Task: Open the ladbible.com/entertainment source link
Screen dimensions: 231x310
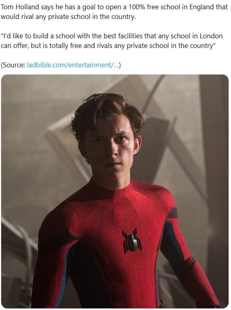Action: 73,65
